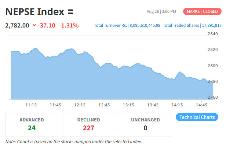Click the MARKET CLOSED badge
This screenshot has width=226, height=146.
click(x=202, y=11)
